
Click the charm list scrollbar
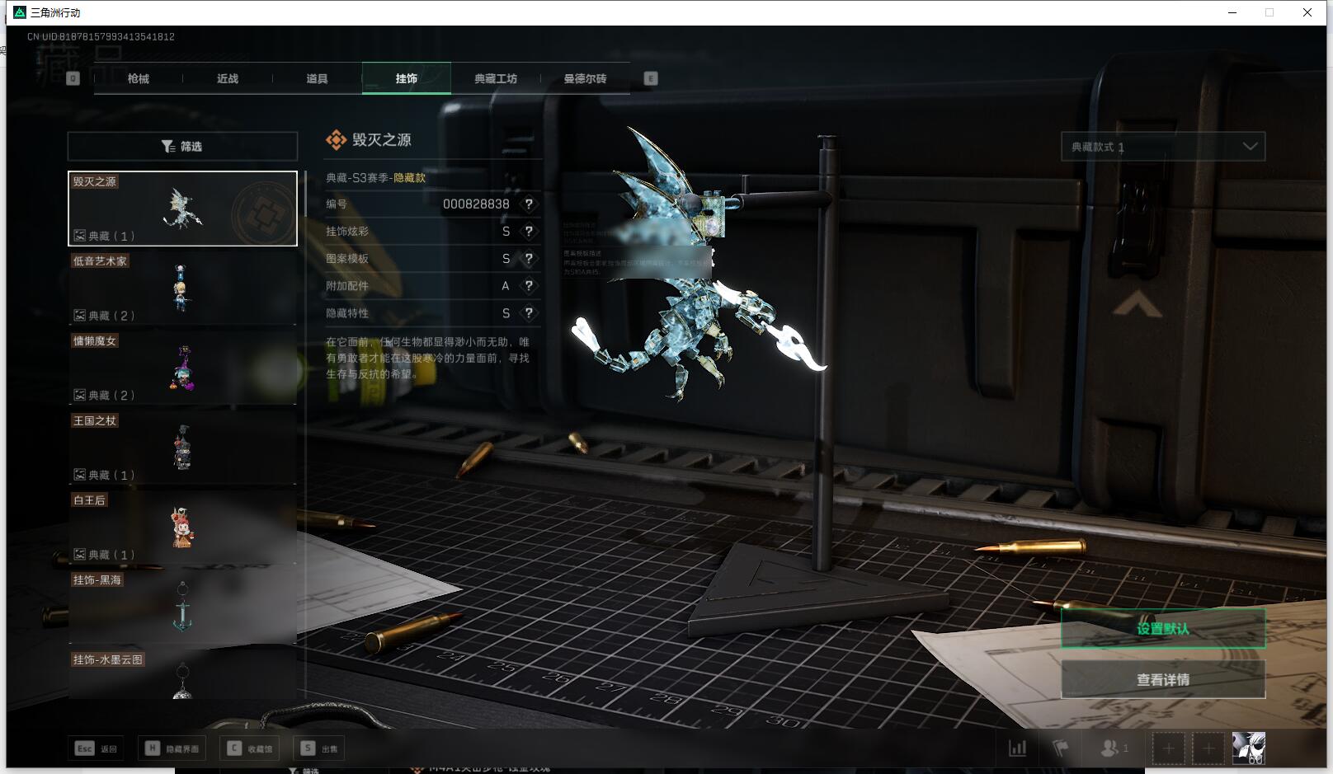pyautogui.click(x=306, y=194)
